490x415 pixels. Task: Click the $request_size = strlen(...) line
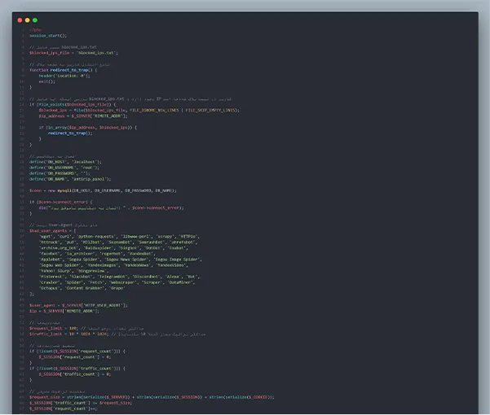click(x=152, y=397)
